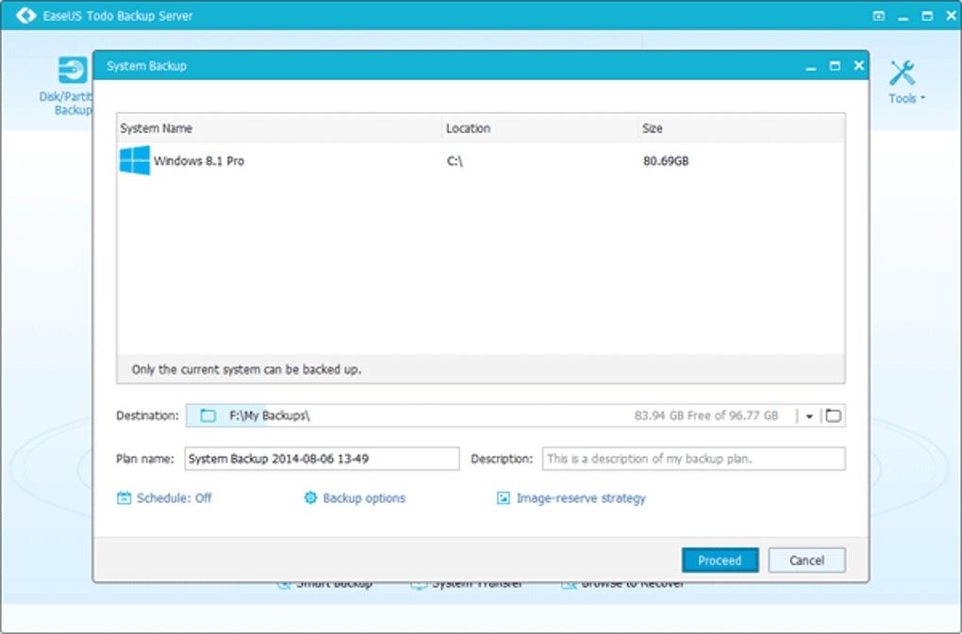Click the Cancel button

tap(806, 561)
